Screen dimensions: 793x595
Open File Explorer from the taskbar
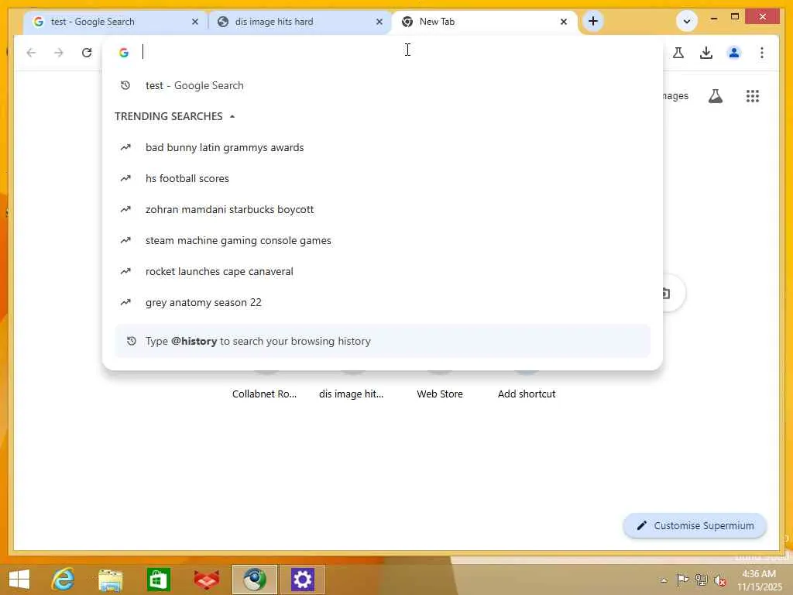[111, 580]
